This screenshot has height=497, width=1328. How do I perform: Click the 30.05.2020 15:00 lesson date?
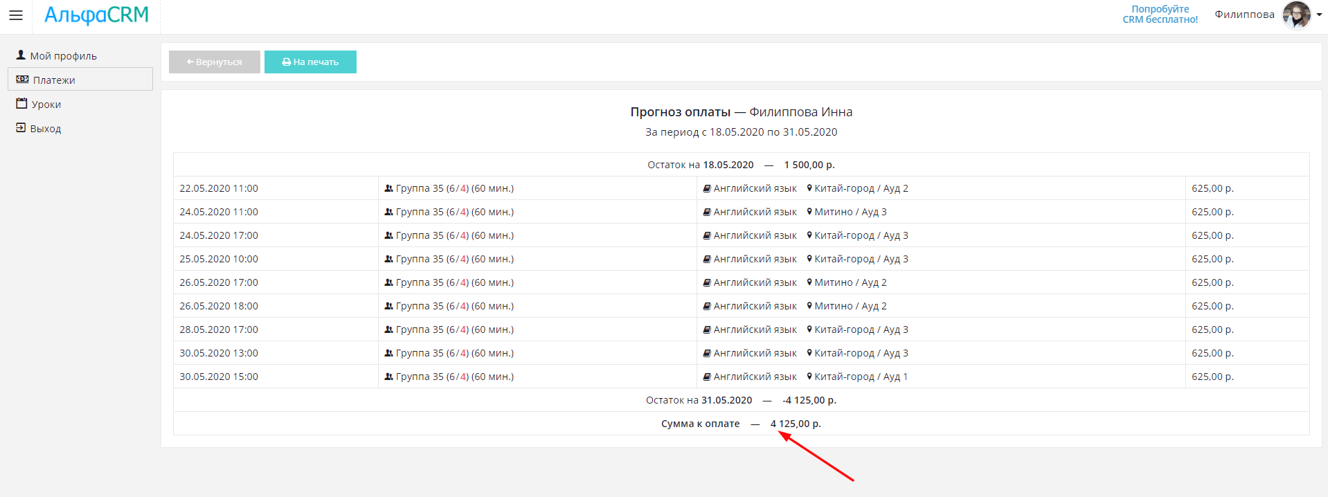click(x=219, y=377)
